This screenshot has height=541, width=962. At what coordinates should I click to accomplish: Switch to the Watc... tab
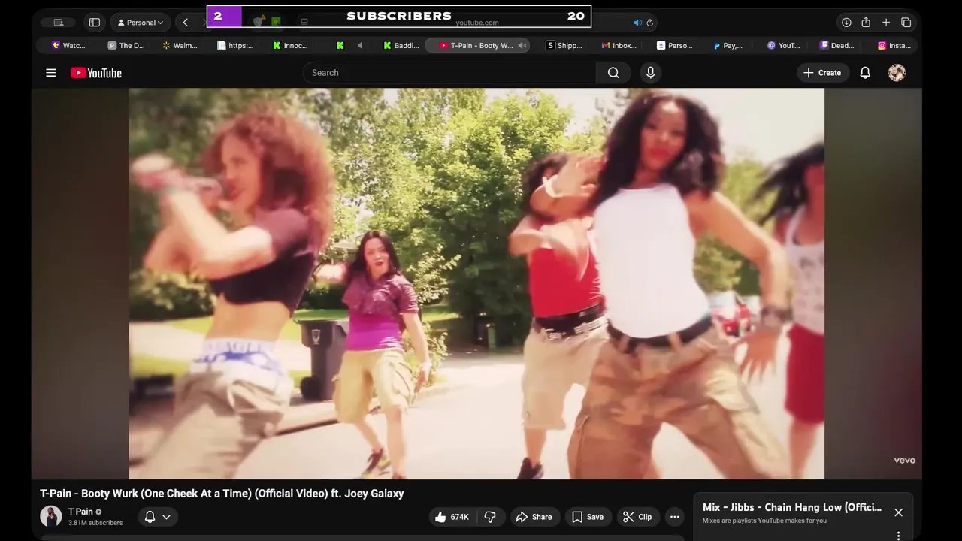pos(68,45)
